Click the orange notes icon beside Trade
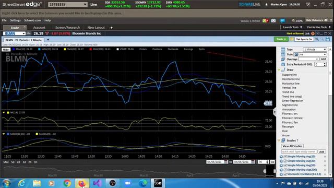This screenshot has height=188, width=334. pos(291,39)
